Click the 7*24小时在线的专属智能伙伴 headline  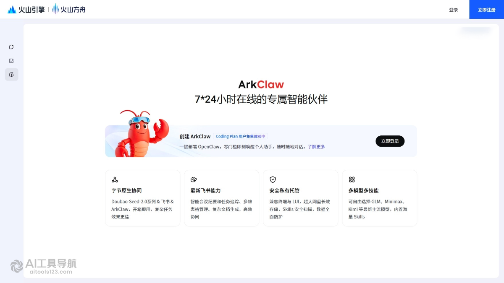click(x=261, y=99)
